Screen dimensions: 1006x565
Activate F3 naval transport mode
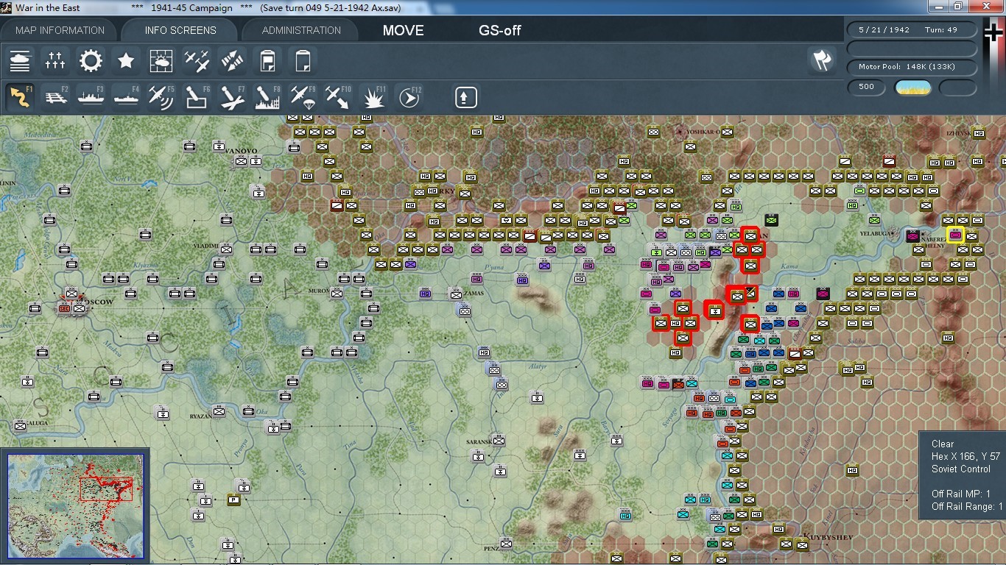click(91, 97)
